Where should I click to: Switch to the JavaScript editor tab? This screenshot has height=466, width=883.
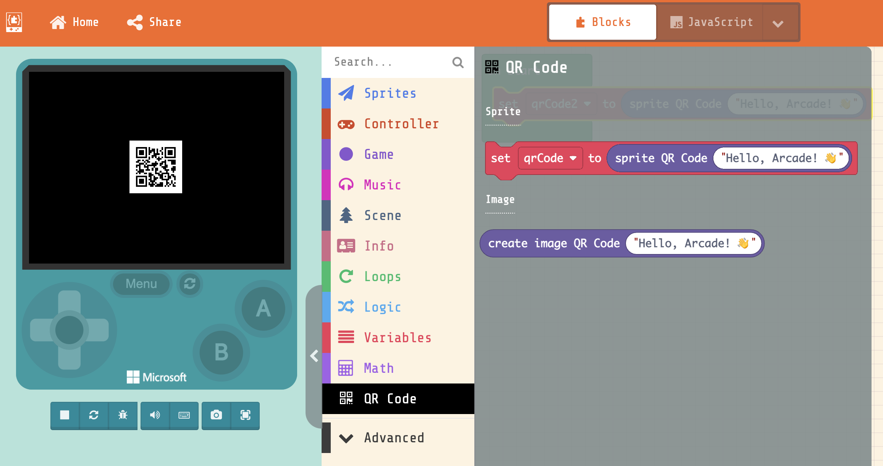click(711, 22)
